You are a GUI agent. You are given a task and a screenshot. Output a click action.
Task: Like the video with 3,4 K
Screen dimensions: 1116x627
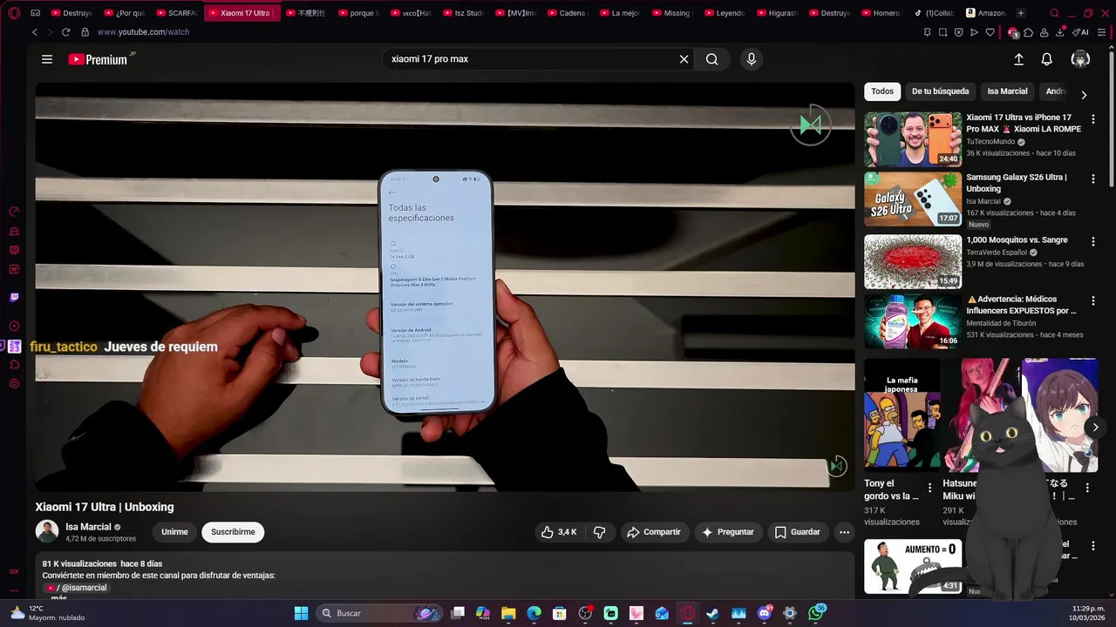pyautogui.click(x=558, y=532)
